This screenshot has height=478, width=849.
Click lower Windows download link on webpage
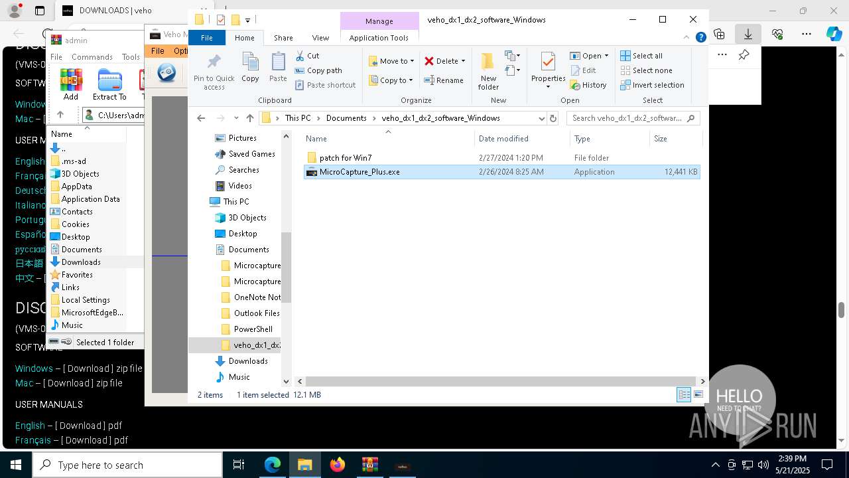click(x=34, y=368)
